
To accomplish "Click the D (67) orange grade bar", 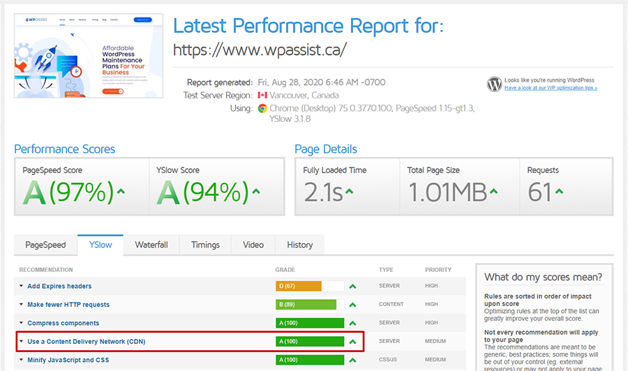I will pyautogui.click(x=299, y=286).
